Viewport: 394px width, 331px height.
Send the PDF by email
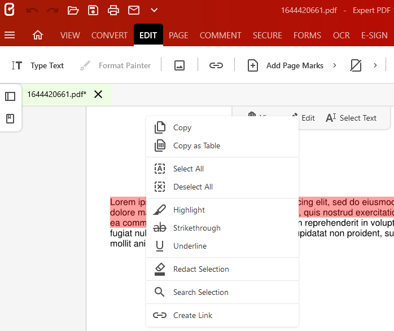point(134,10)
